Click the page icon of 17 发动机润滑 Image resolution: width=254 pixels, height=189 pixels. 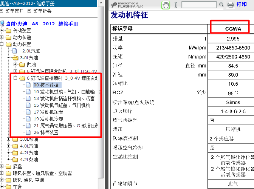[x=28, y=112]
